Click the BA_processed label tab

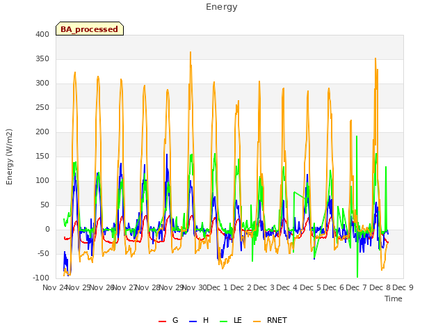(90, 29)
